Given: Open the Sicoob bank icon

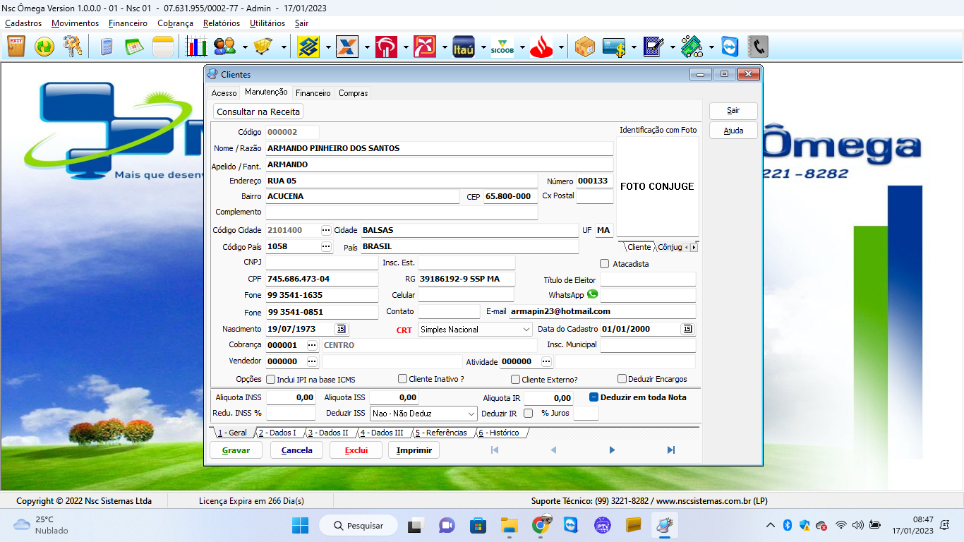Looking at the screenshot, I should pyautogui.click(x=502, y=47).
